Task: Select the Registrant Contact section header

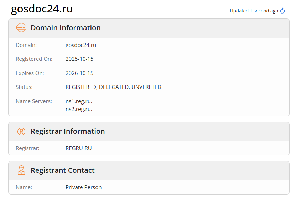Action: (63, 170)
